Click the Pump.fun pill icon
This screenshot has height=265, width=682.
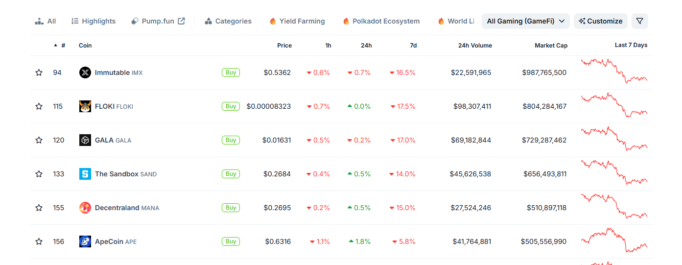click(135, 21)
